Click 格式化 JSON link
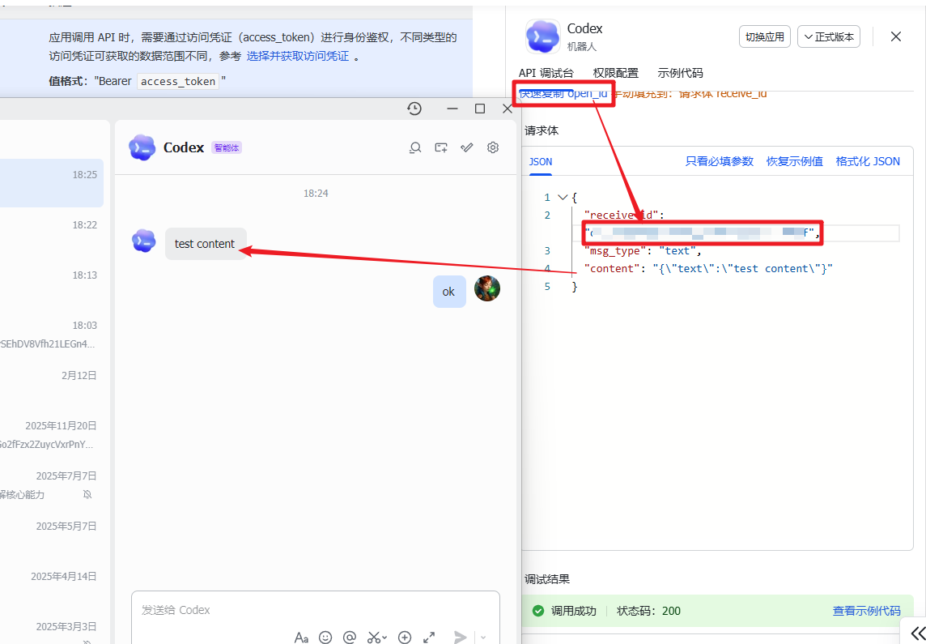This screenshot has width=926, height=644. pyautogui.click(x=868, y=161)
